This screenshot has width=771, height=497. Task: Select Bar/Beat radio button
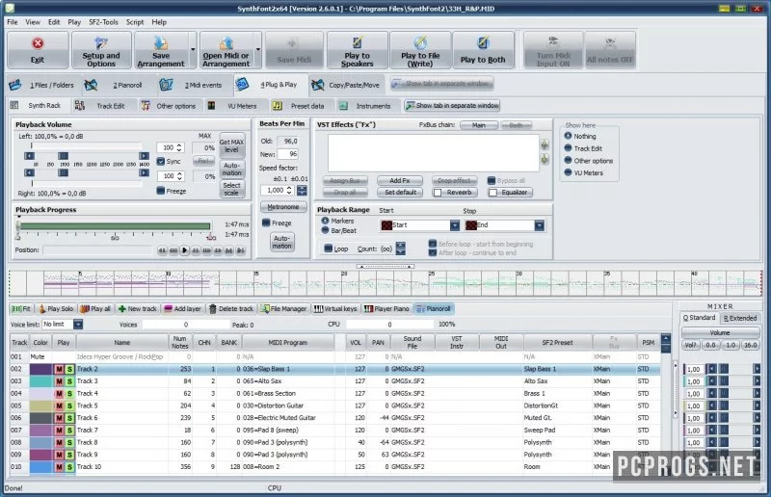click(325, 230)
